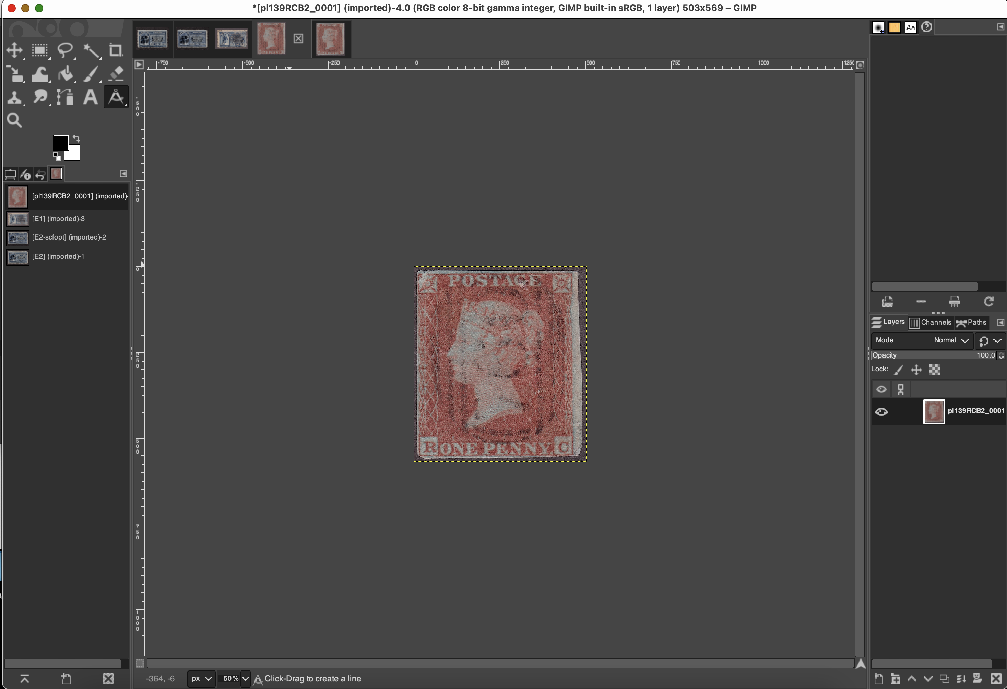1007x689 pixels.
Task: Open the Fonts tab labeled Aa
Action: 910,27
